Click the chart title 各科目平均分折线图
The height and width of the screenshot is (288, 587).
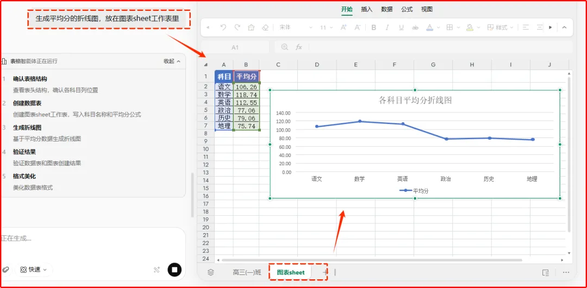pyautogui.click(x=416, y=101)
